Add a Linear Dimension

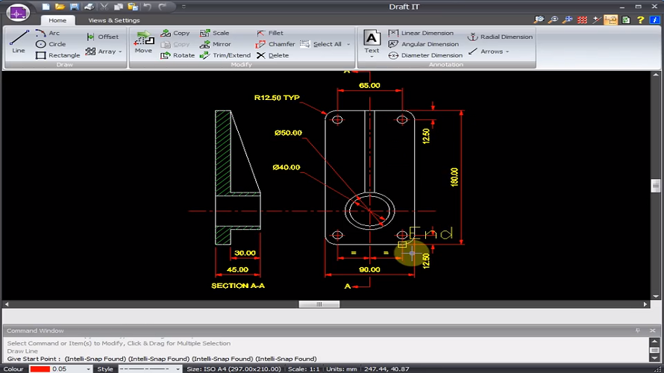coord(421,33)
